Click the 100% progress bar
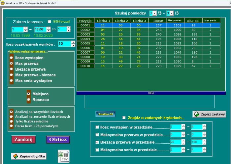231x164 pixels. 151,93
